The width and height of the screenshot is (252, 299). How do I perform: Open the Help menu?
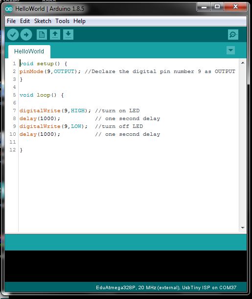(x=79, y=21)
